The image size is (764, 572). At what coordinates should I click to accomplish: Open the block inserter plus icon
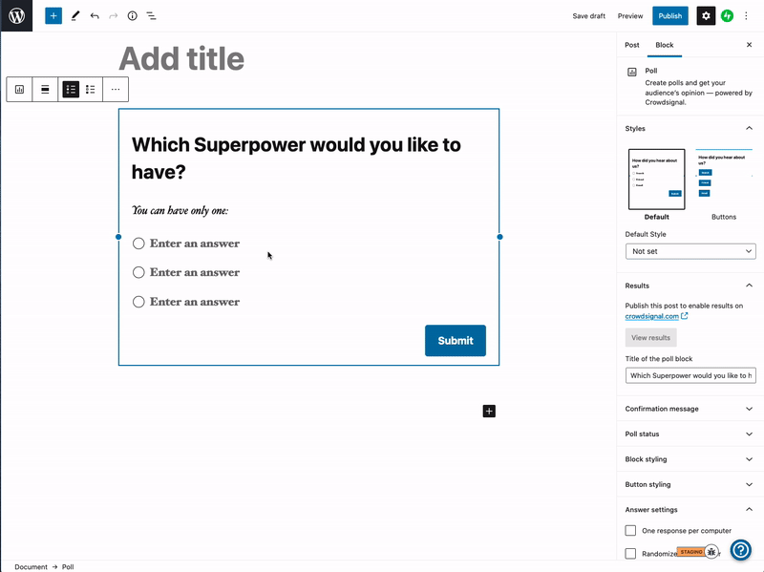pyautogui.click(x=53, y=16)
